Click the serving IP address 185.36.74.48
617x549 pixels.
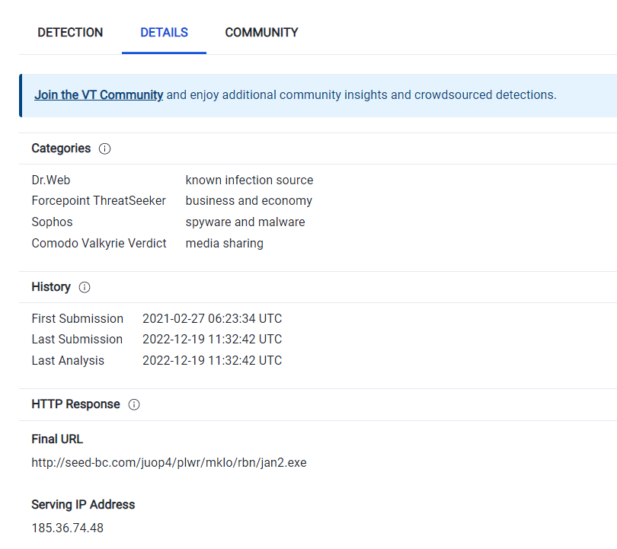pyautogui.click(x=67, y=528)
